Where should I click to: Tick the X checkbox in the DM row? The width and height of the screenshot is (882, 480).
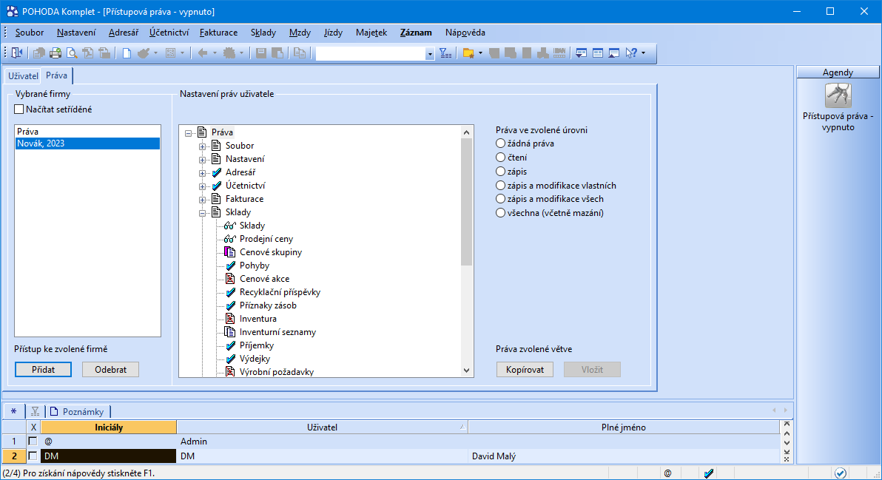click(x=33, y=456)
